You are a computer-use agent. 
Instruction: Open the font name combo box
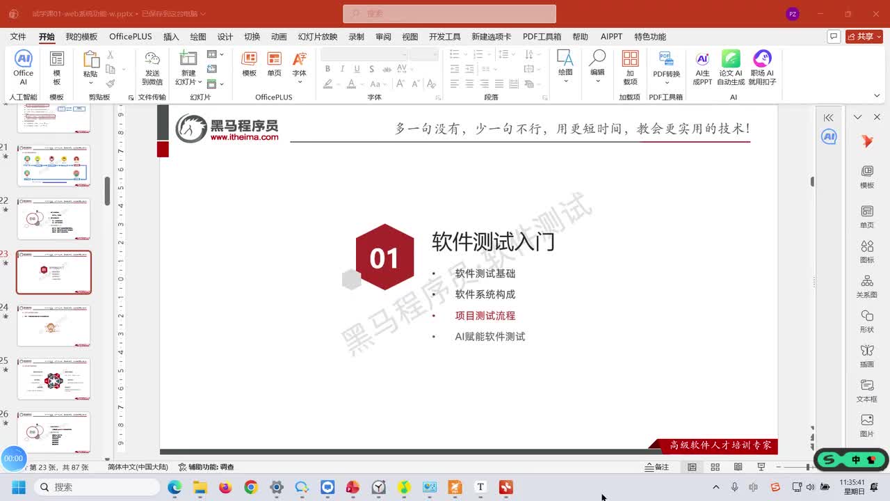[364, 54]
